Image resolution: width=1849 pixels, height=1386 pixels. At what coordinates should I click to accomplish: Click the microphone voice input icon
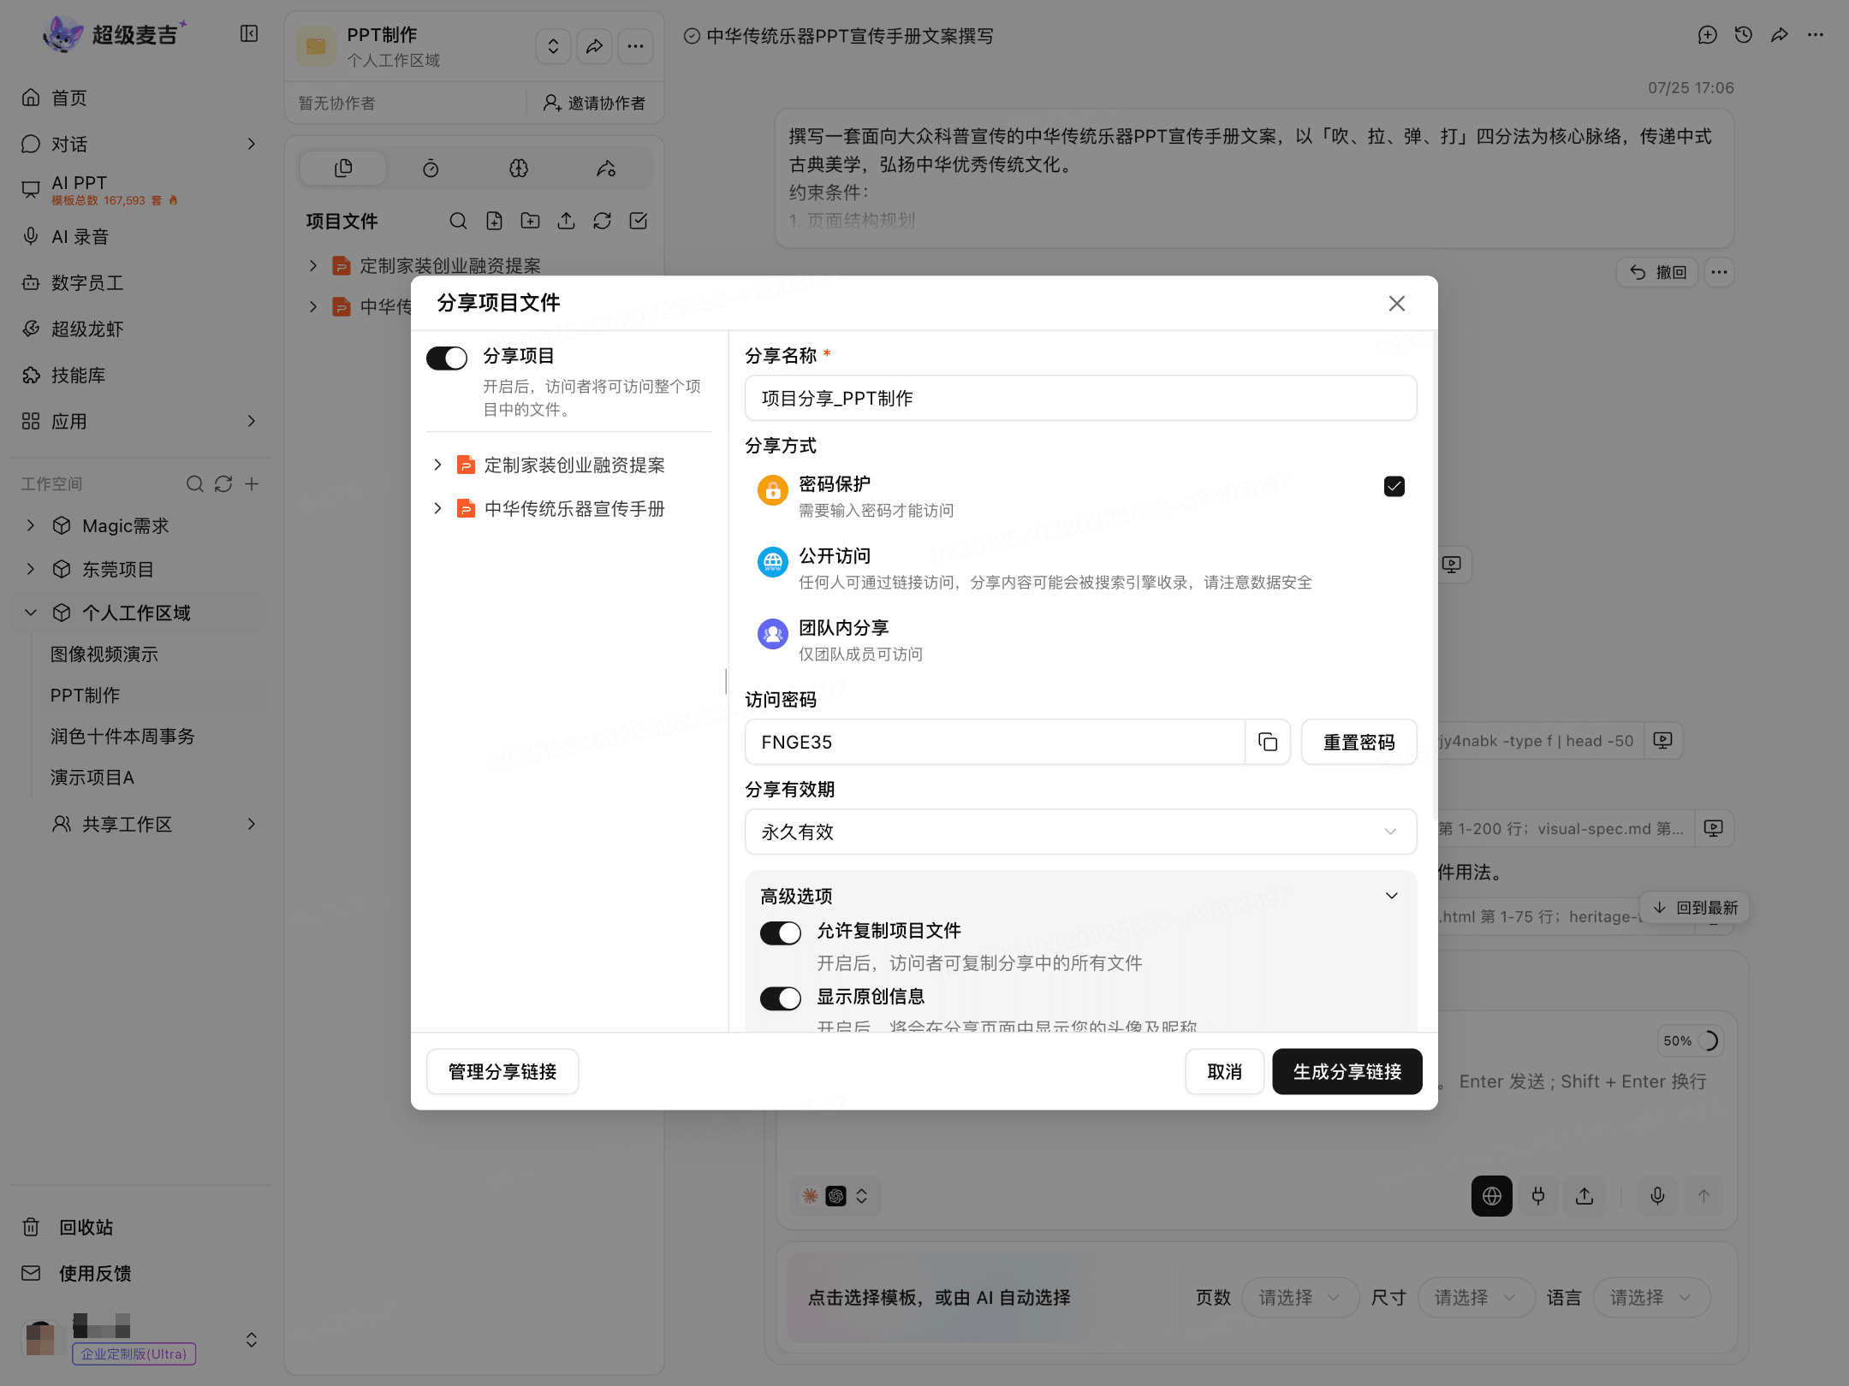tap(1657, 1196)
